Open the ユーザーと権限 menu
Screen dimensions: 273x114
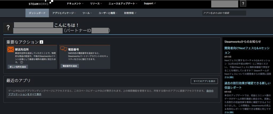[108, 13]
